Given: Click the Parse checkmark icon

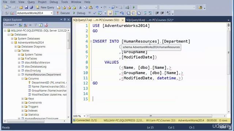Looking at the screenshot, I should (94, 13).
